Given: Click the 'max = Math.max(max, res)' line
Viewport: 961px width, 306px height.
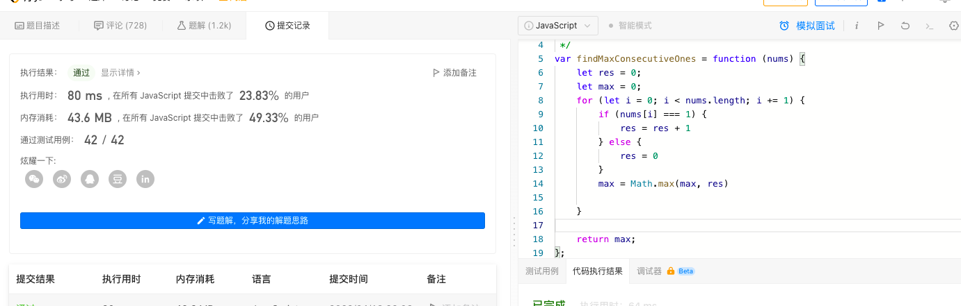Looking at the screenshot, I should [x=662, y=184].
